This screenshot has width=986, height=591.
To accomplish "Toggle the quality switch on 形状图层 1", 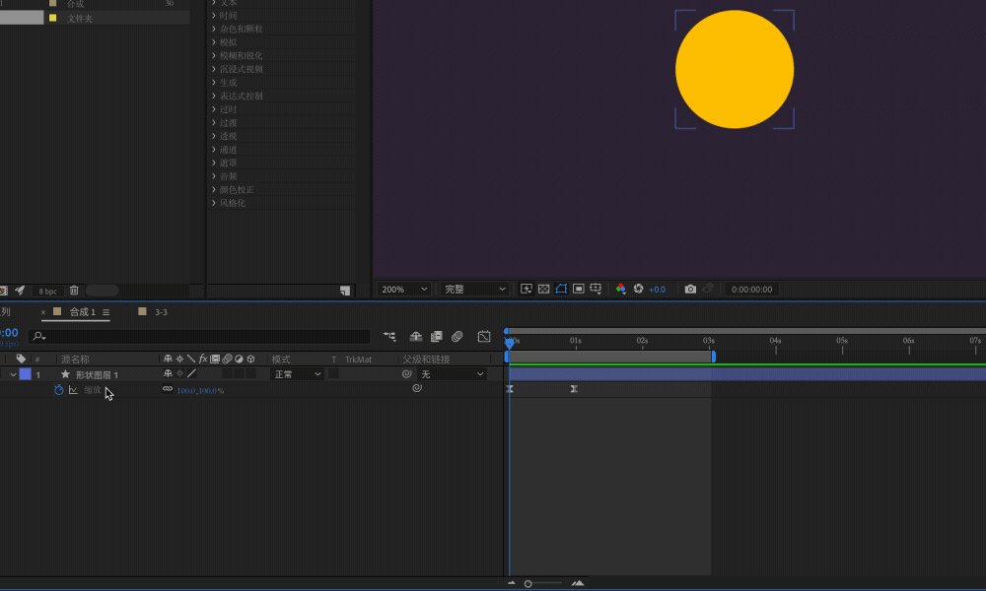I will tap(192, 373).
